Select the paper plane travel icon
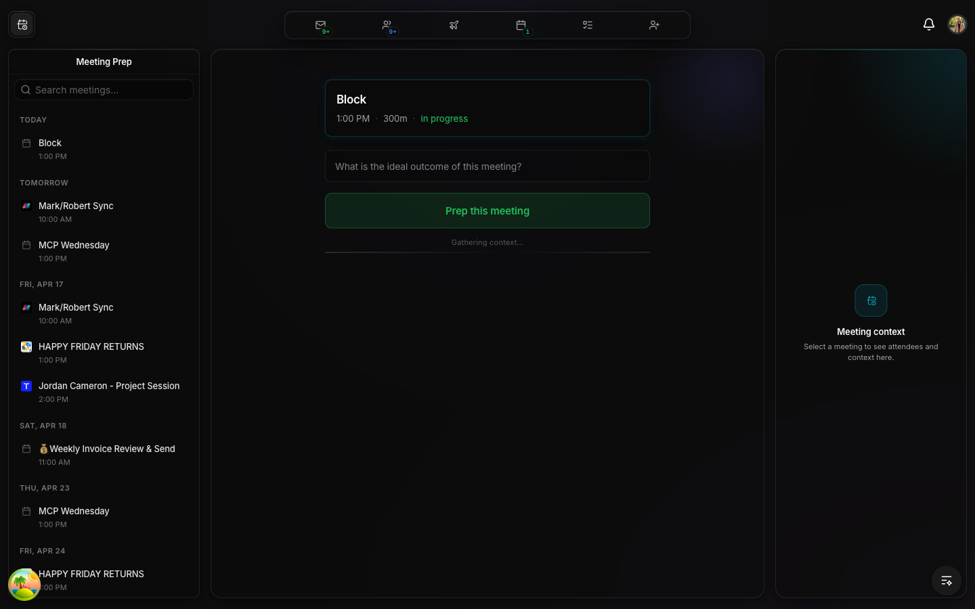975x609 pixels. pyautogui.click(x=454, y=24)
